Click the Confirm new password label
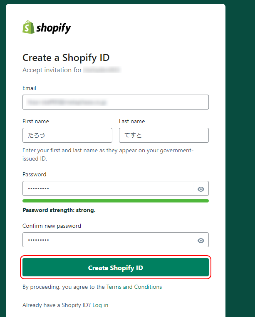The width and height of the screenshot is (255, 317). pos(52,226)
